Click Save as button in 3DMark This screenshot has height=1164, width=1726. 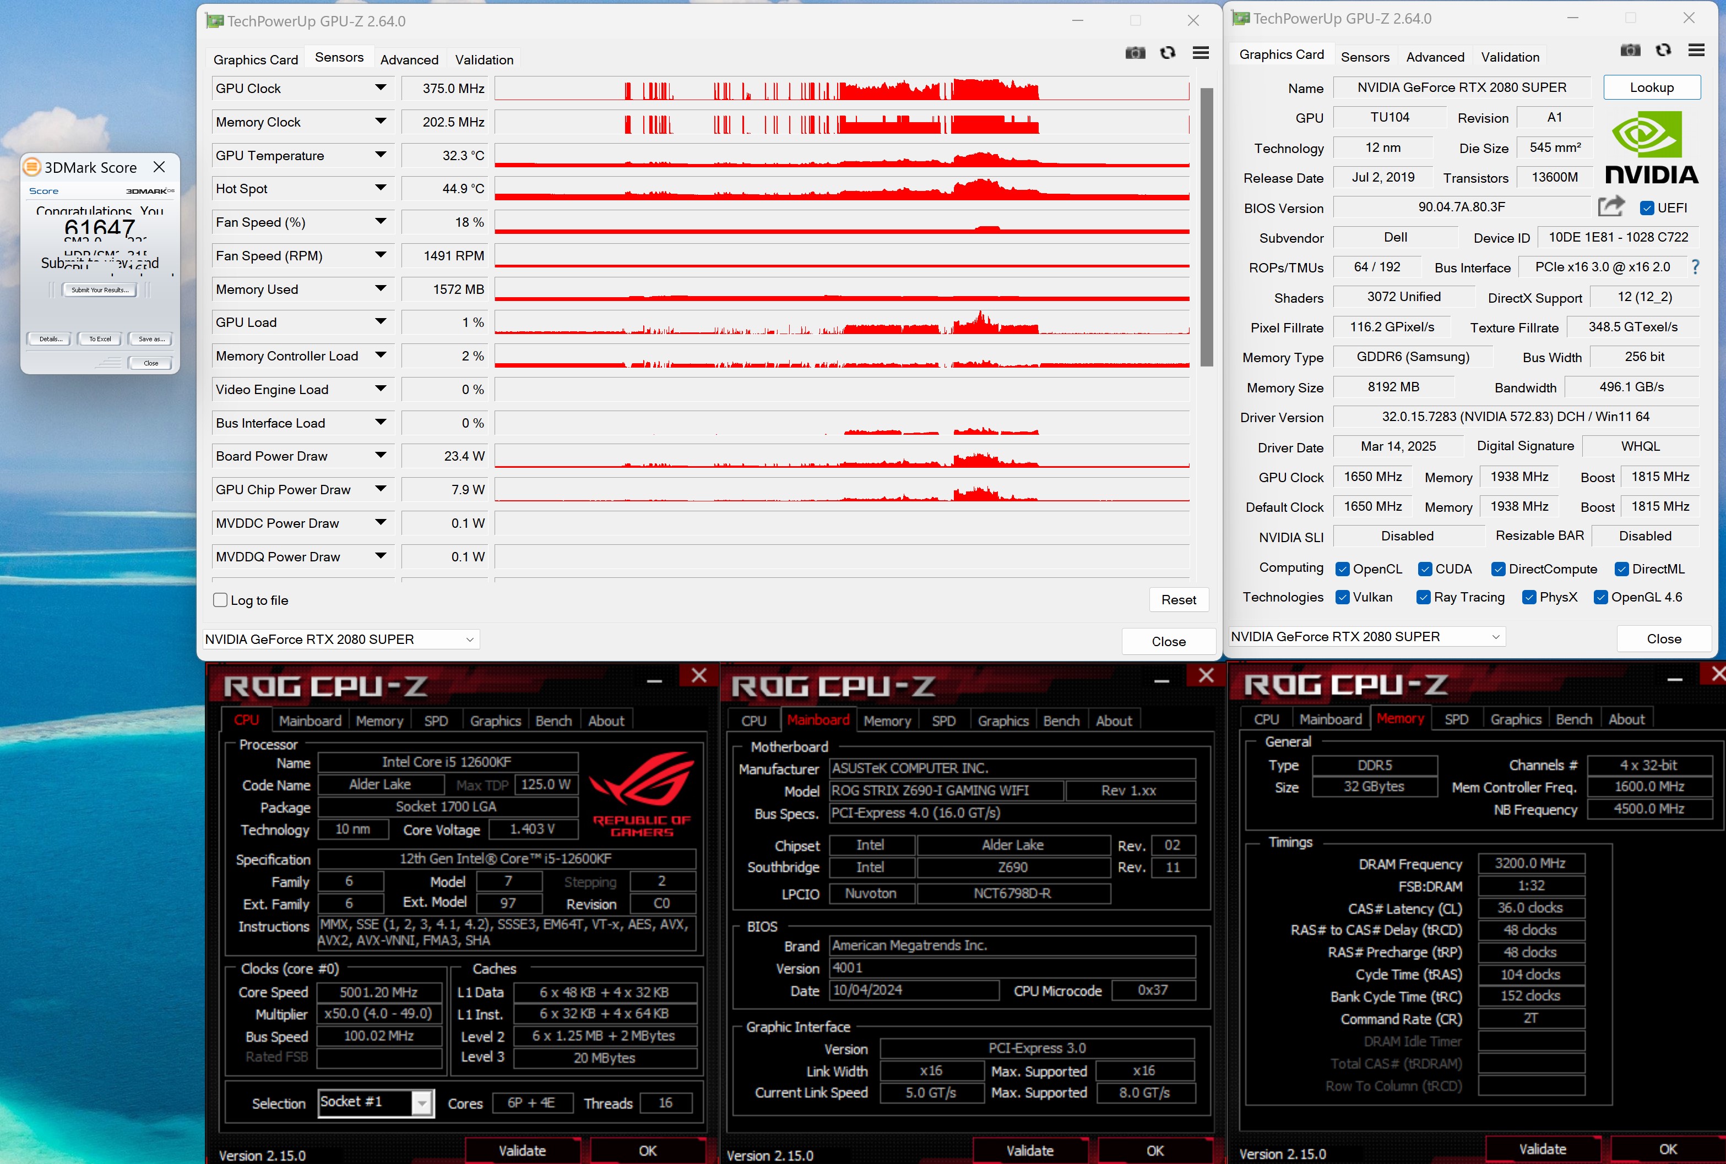point(151,339)
